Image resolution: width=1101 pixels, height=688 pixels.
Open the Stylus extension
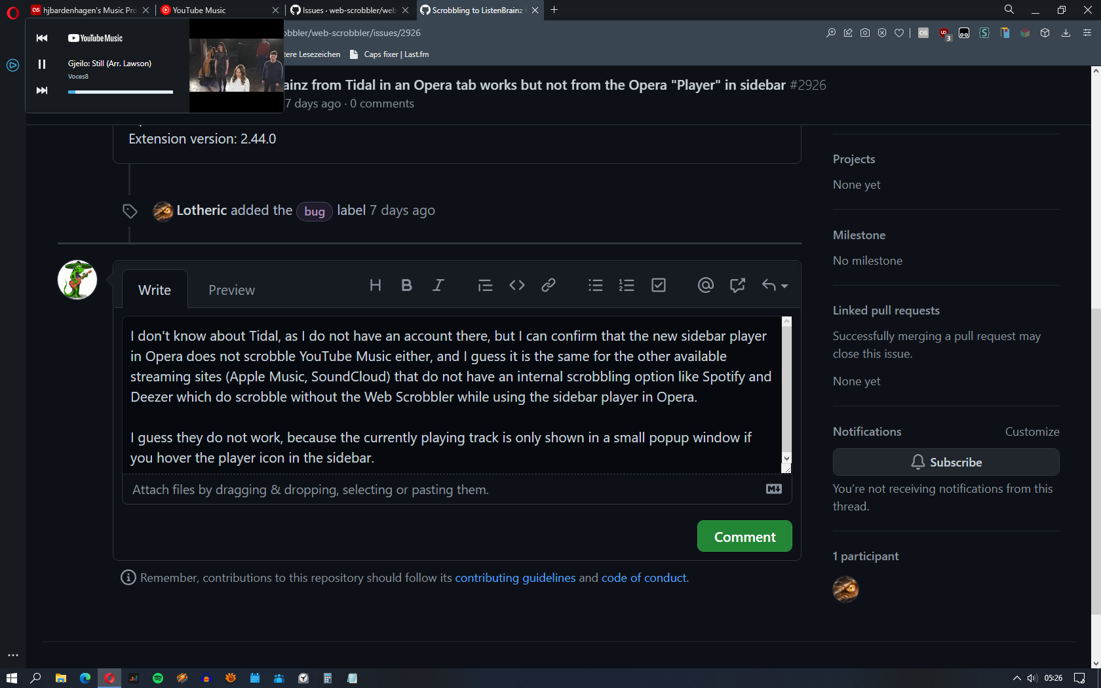pyautogui.click(x=984, y=33)
